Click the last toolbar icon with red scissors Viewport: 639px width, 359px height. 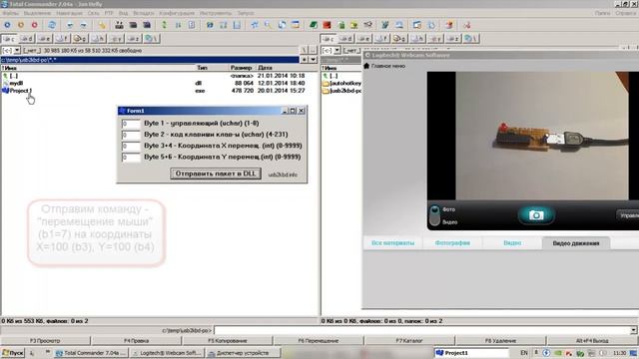pyautogui.click(x=467, y=25)
